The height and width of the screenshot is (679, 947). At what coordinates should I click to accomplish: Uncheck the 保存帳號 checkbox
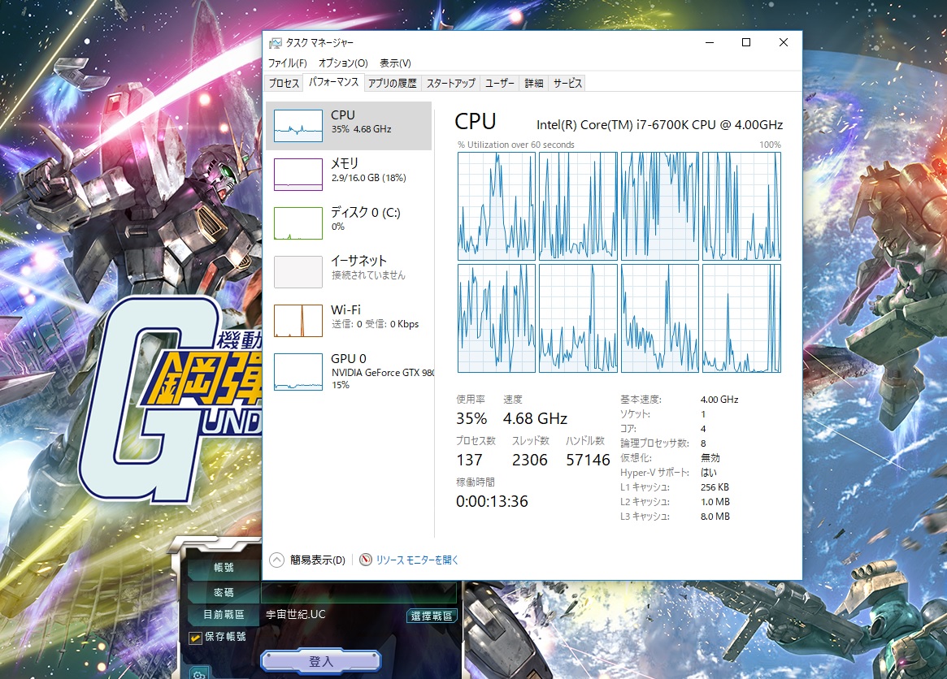(x=194, y=637)
